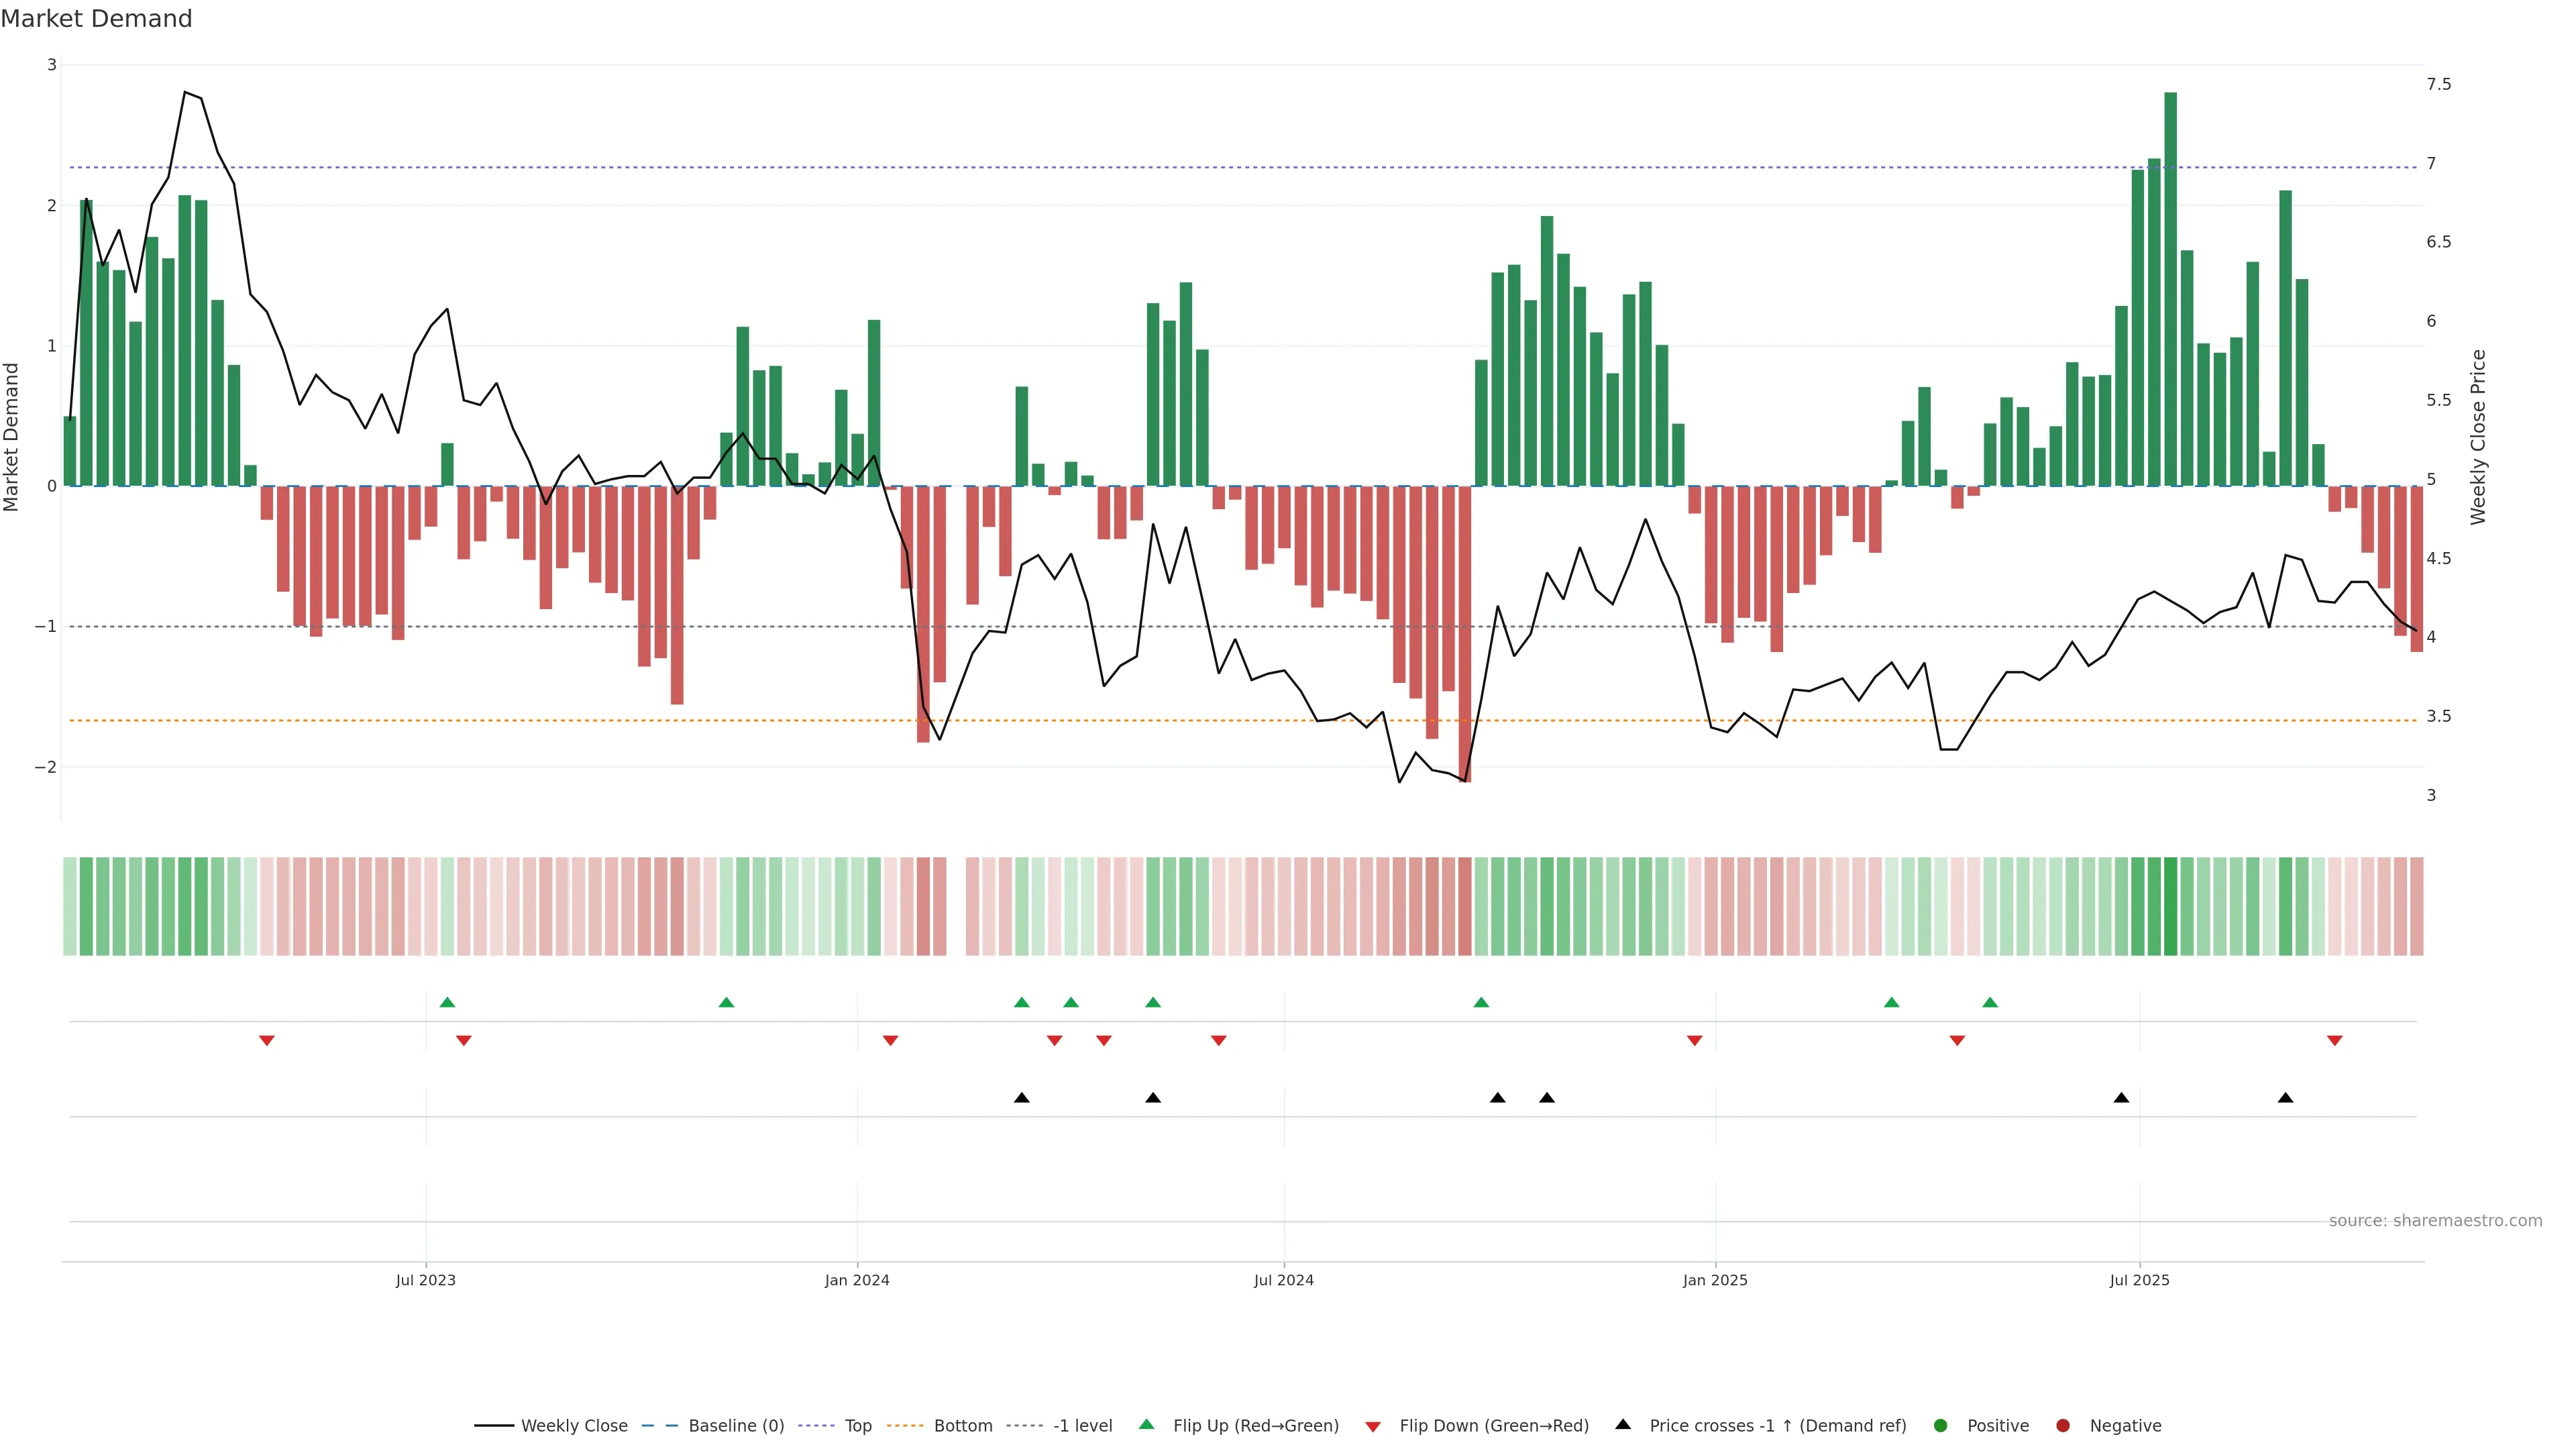Click green Flip Up legend triangle
This screenshot has height=1449, width=2576.
1147,1425
